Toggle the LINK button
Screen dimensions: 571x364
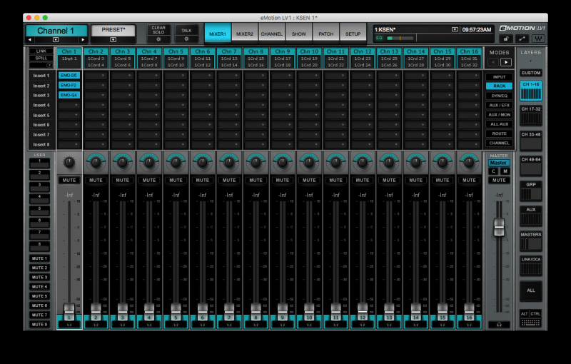(x=41, y=51)
